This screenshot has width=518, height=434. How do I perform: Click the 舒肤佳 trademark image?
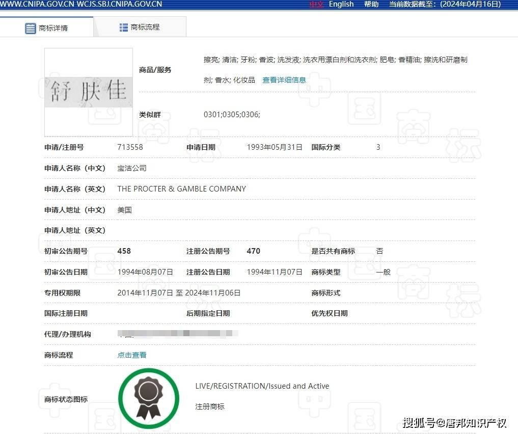click(x=89, y=92)
